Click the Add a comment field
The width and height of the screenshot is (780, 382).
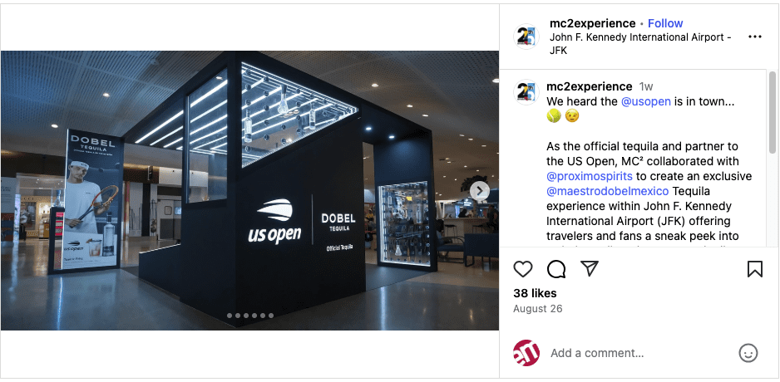click(642, 353)
